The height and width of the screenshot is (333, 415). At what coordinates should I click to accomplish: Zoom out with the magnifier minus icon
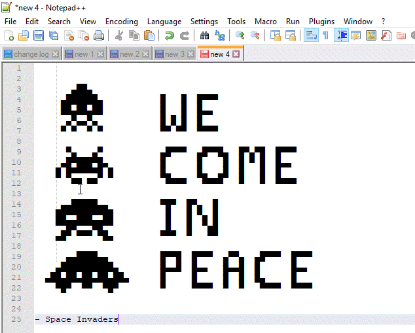[x=255, y=35]
